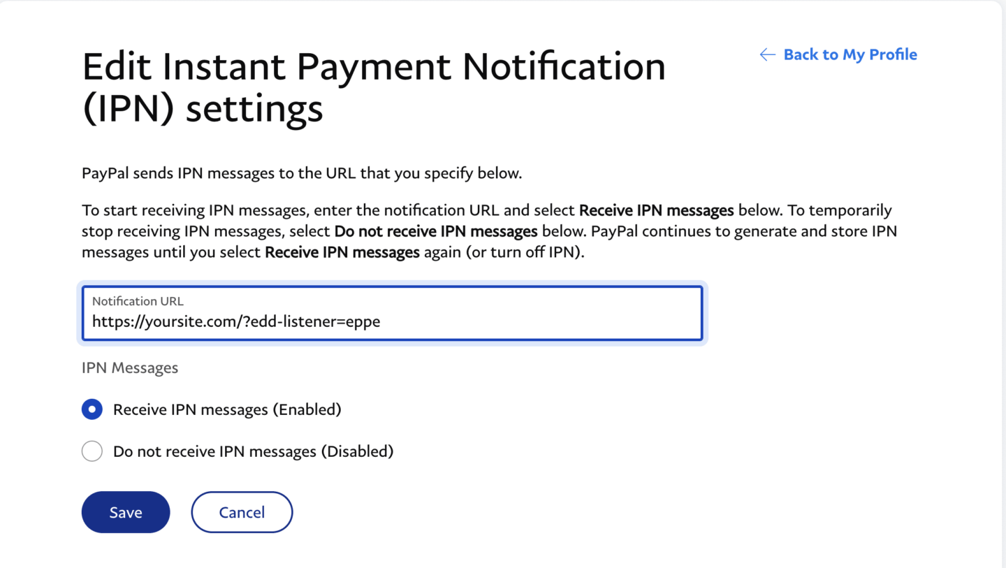
Task: Select "Do not receive IPN messages (Disabled)"
Action: pos(92,451)
